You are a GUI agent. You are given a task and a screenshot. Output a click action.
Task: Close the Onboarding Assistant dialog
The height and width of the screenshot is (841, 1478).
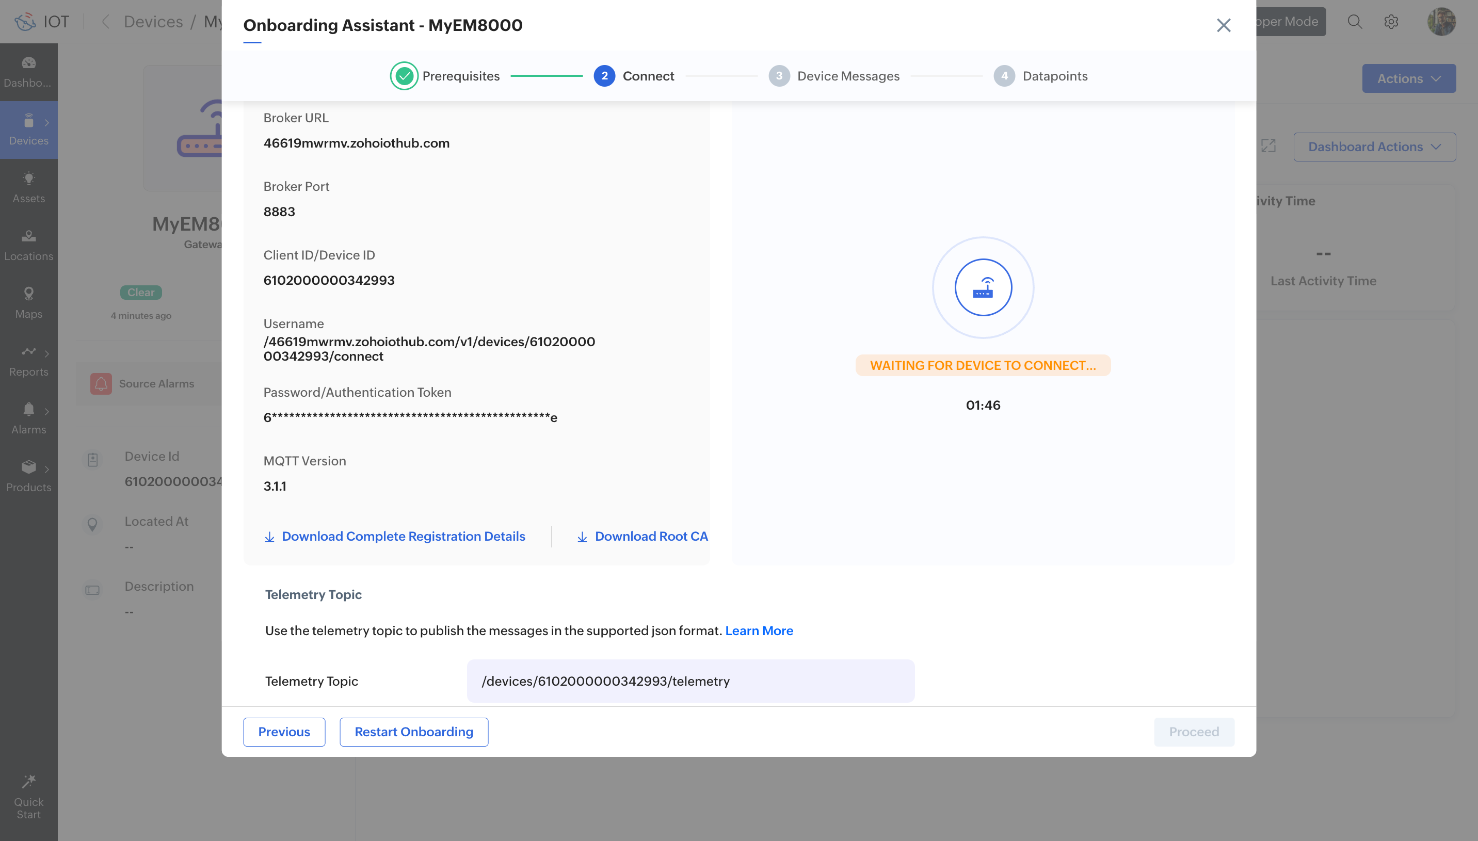click(x=1223, y=25)
